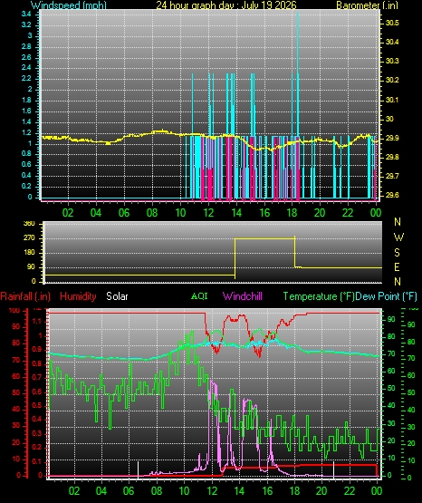Click the Barometer (.in) axis title

(x=367, y=5)
